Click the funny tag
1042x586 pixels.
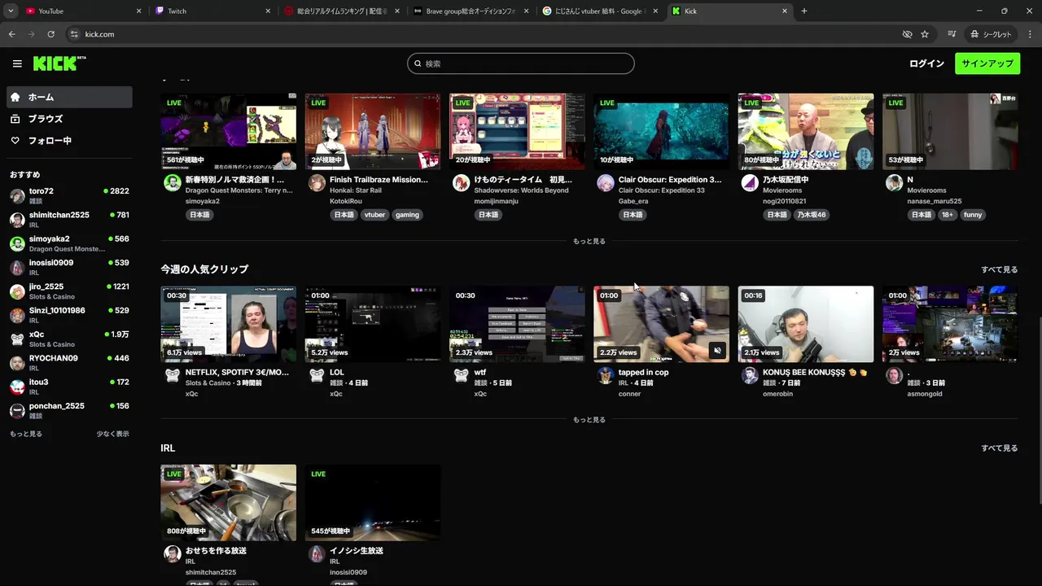(x=973, y=215)
